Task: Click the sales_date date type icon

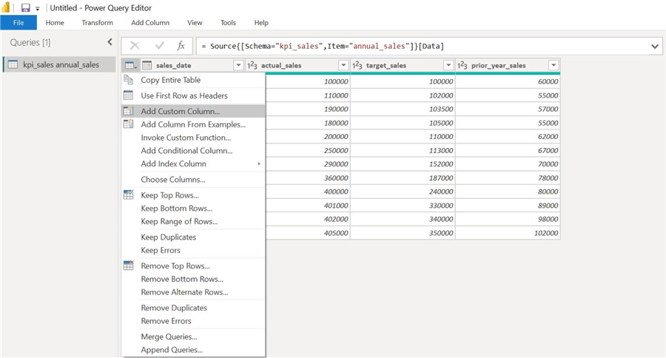Action: pos(147,65)
